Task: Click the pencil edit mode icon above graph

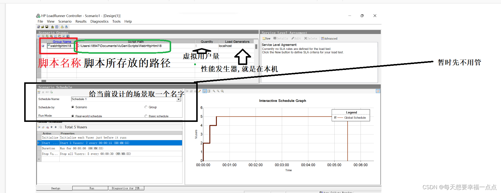Action: (x=199, y=91)
